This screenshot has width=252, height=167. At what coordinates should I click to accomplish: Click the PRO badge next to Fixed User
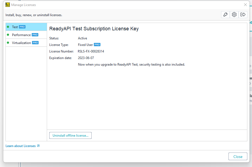coord(97,45)
